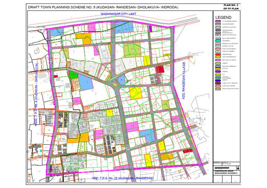
Task: Click 'T.P. SCHEME BOUNDARY' legend label
Action: 229,21
